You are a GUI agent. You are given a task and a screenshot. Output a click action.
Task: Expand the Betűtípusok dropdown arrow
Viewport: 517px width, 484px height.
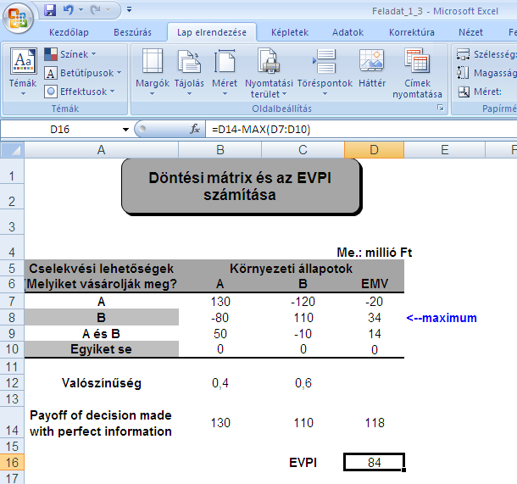(x=119, y=73)
